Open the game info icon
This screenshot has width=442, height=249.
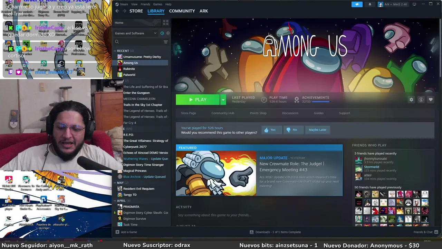click(x=421, y=100)
